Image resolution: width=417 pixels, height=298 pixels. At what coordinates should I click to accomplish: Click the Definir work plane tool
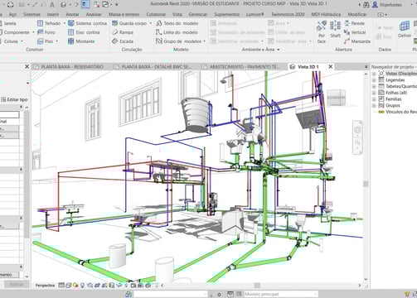(405, 30)
